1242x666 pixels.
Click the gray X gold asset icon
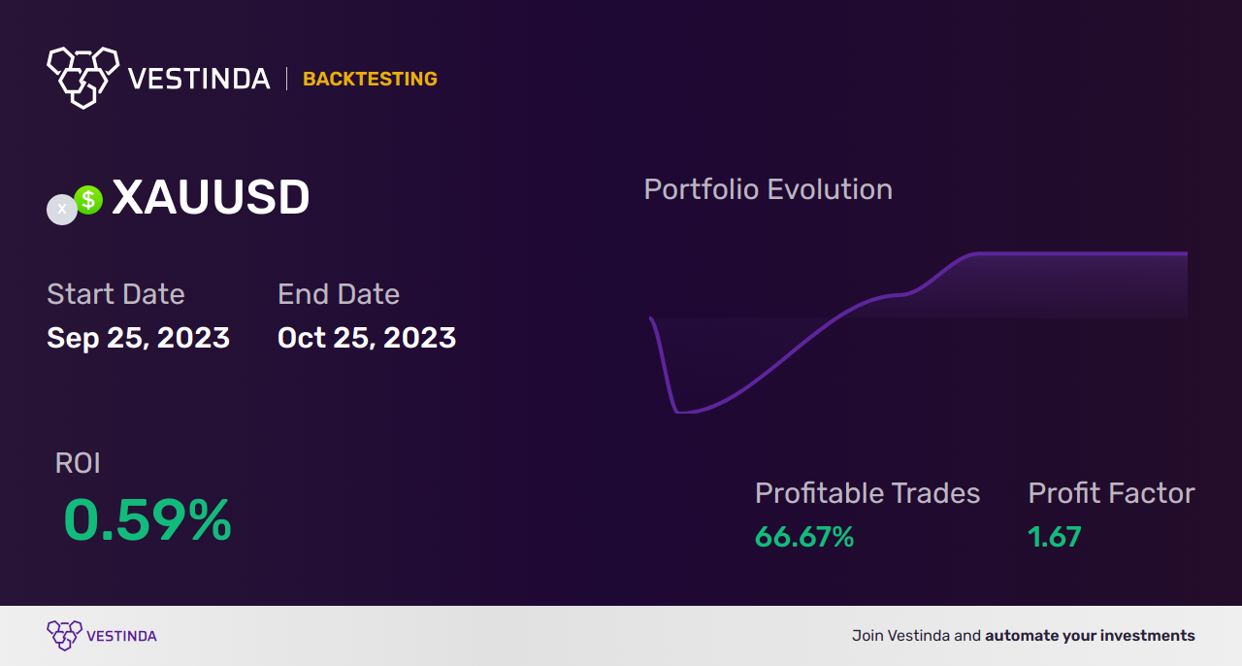(x=62, y=210)
